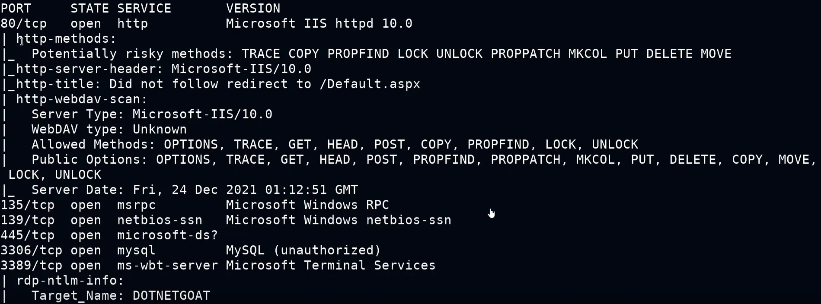Click "WebDAV type: Unknown" text
Screen dimensions: 821x304
point(109,130)
